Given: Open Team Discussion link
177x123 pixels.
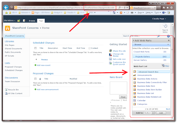Looking at the screenshot, I should click(x=12, y=81).
